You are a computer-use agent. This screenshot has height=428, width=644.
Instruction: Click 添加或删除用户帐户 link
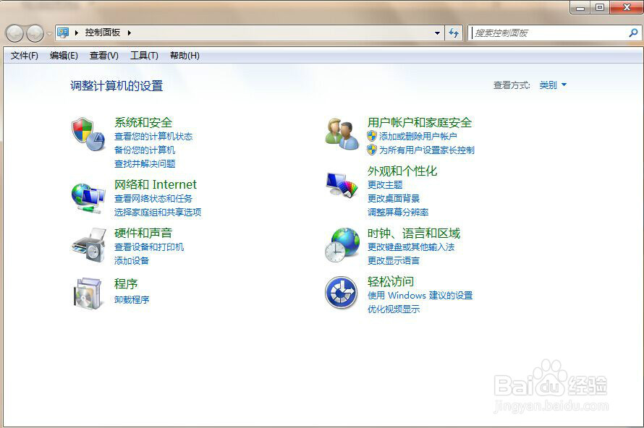pos(418,136)
